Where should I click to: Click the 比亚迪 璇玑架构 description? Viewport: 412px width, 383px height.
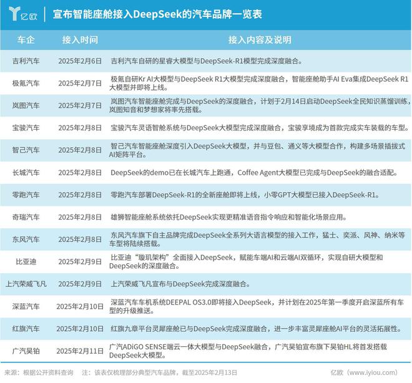click(x=246, y=262)
